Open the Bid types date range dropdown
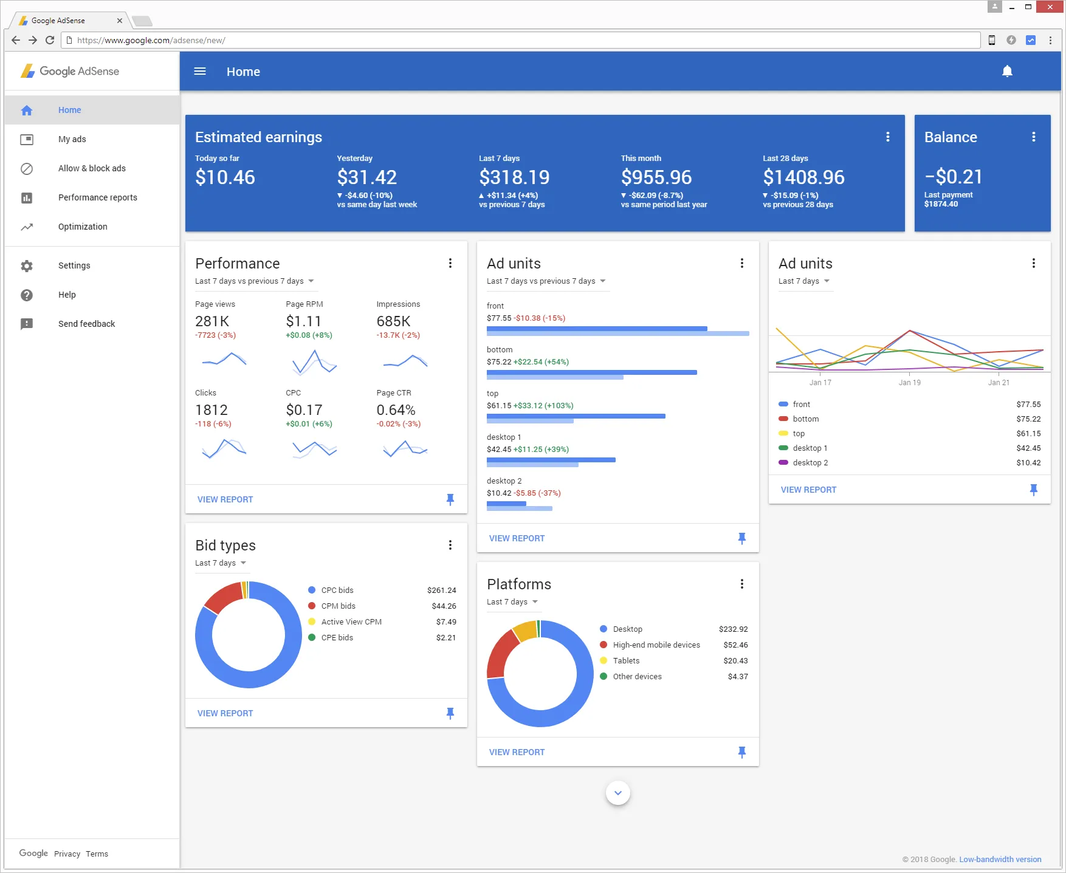This screenshot has height=873, width=1066. point(222,563)
